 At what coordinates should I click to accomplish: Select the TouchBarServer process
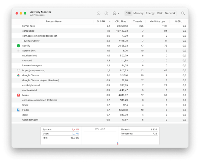click(x=100, y=41)
